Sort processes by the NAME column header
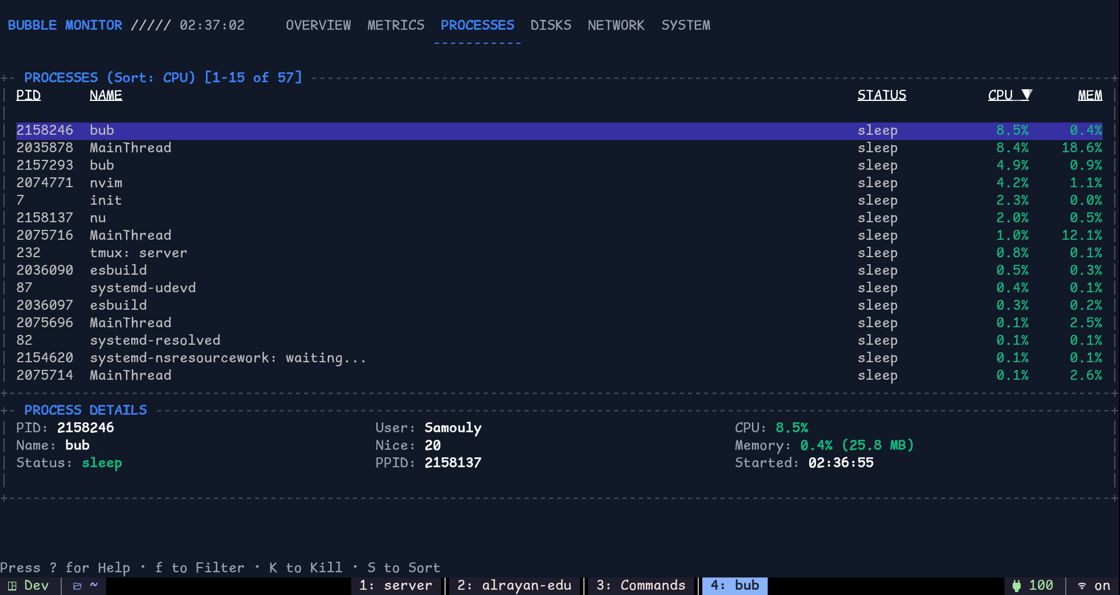The height and width of the screenshot is (595, 1120). 106,95
